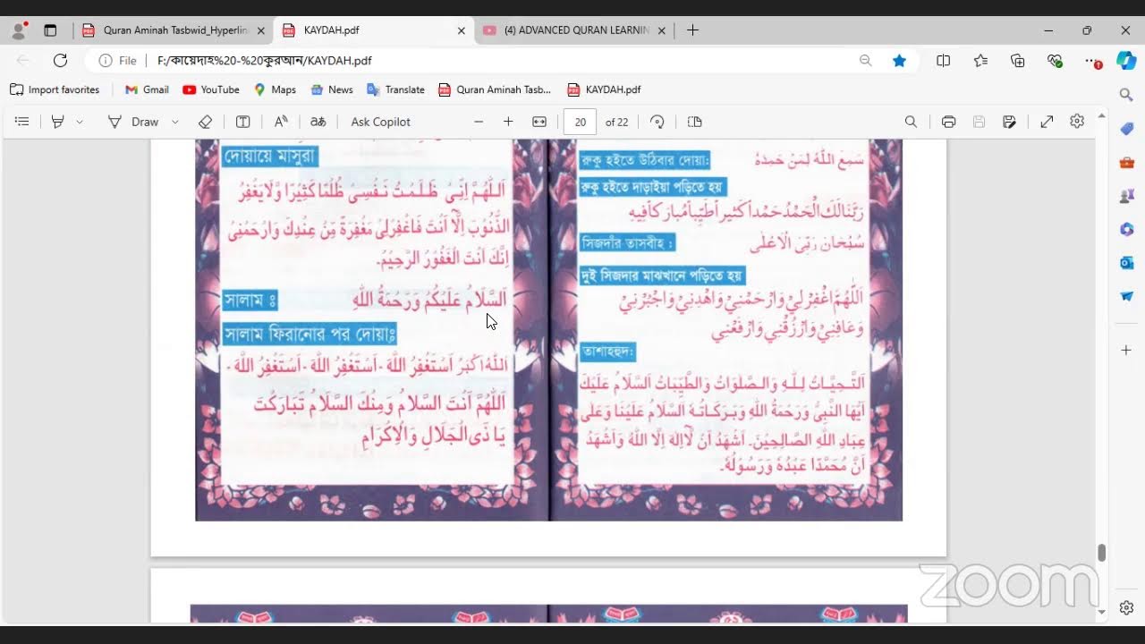Viewport: 1145px width, 644px height.
Task: Enter full screen PDF view
Action: point(1047,122)
